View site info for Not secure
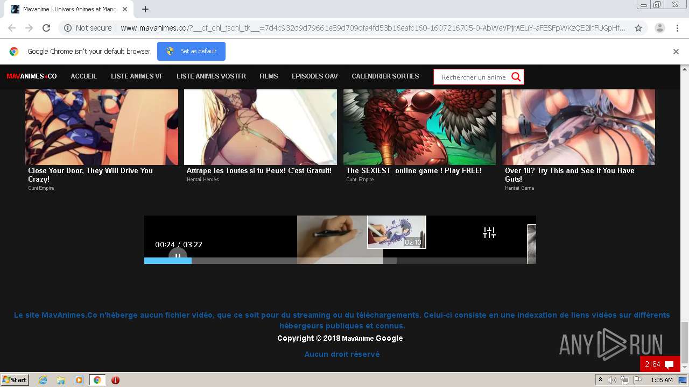The image size is (689, 387). [x=88, y=28]
